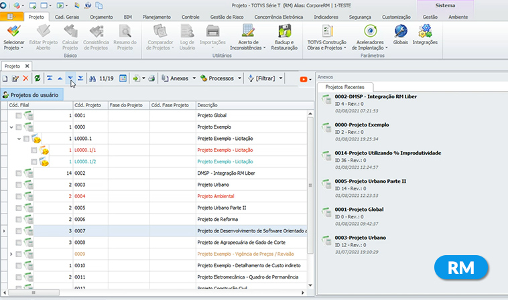This screenshot has width=508, height=300.
Task: Click the binoculars search icon
Action: 92,78
